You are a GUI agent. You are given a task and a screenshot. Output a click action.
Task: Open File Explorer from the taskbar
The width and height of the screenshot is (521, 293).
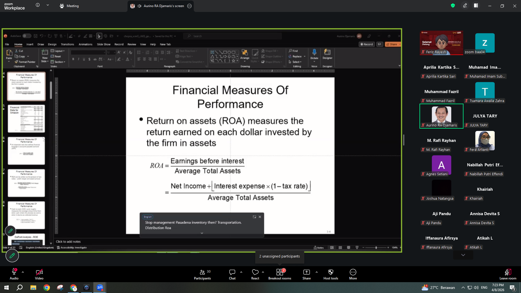pos(33,288)
